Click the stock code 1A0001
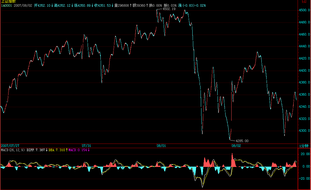The width and height of the screenshot is (311, 190). [7, 5]
